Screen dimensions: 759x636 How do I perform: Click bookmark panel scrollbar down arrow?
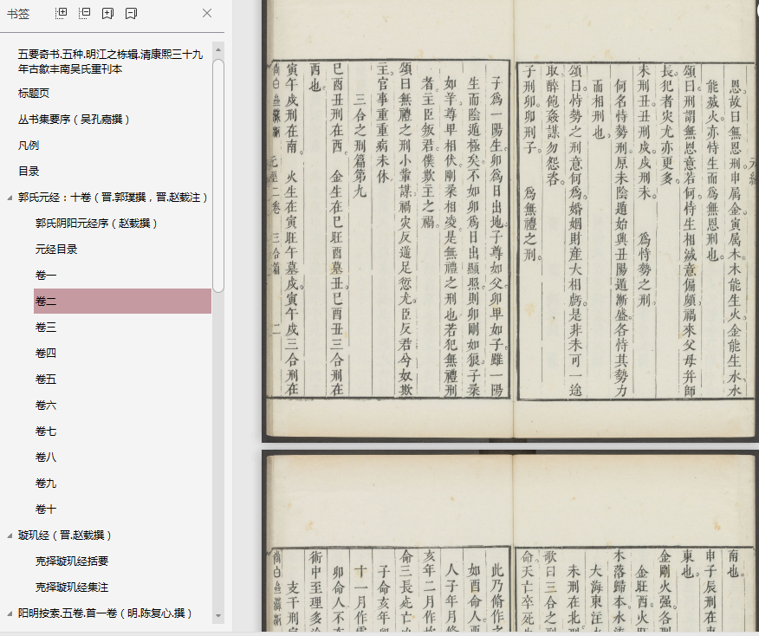[218, 616]
